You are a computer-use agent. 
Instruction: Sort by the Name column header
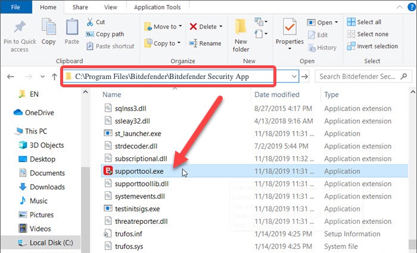click(112, 94)
